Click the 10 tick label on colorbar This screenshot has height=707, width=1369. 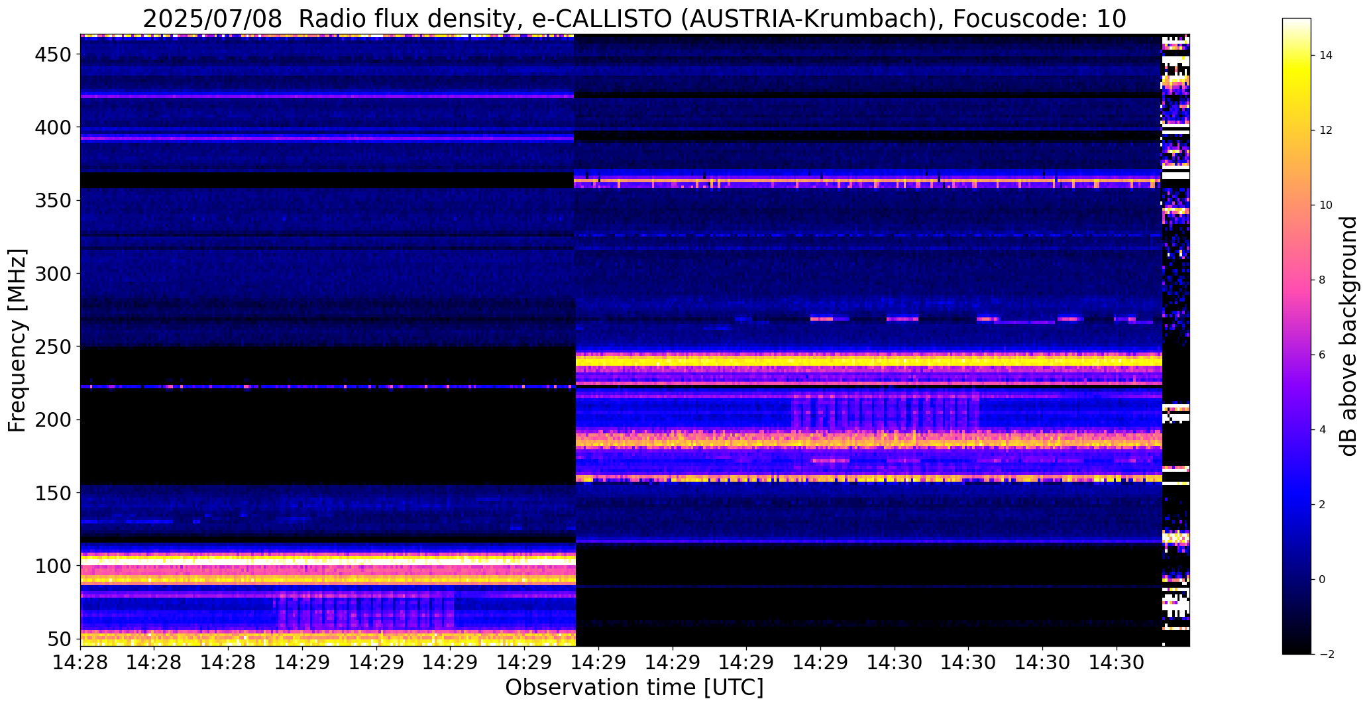tap(1326, 205)
